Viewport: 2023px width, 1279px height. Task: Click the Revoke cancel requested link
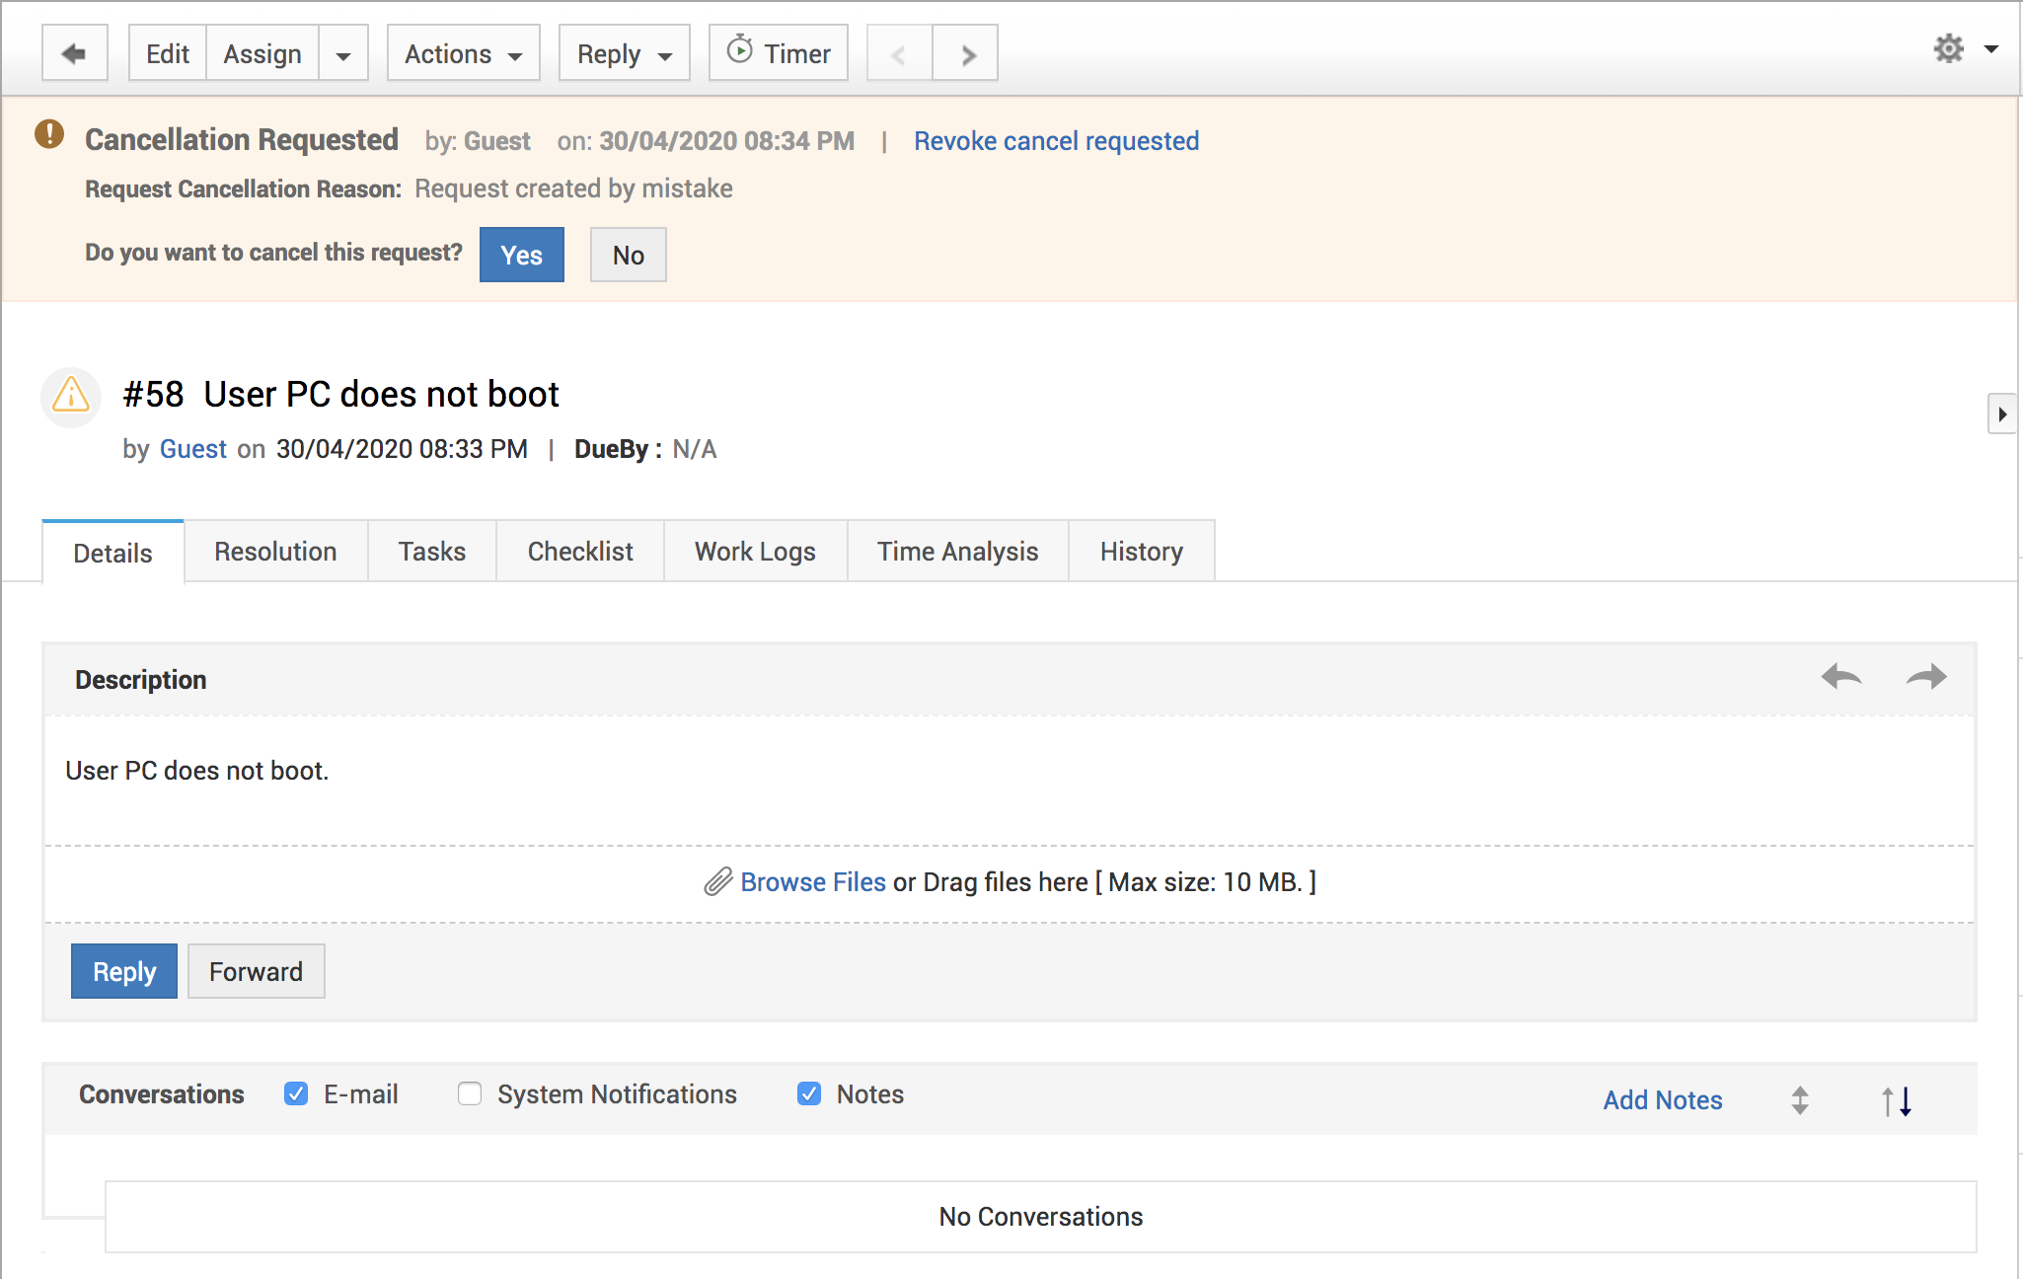[1056, 141]
